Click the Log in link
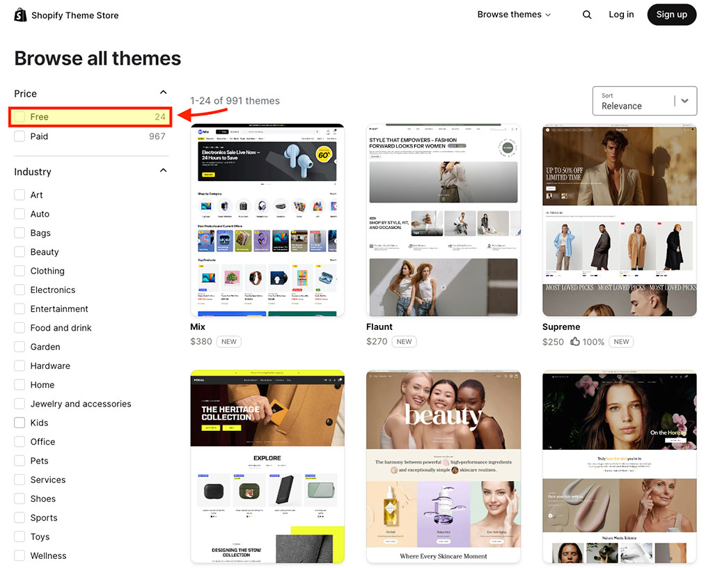This screenshot has height=568, width=713. pos(621,14)
